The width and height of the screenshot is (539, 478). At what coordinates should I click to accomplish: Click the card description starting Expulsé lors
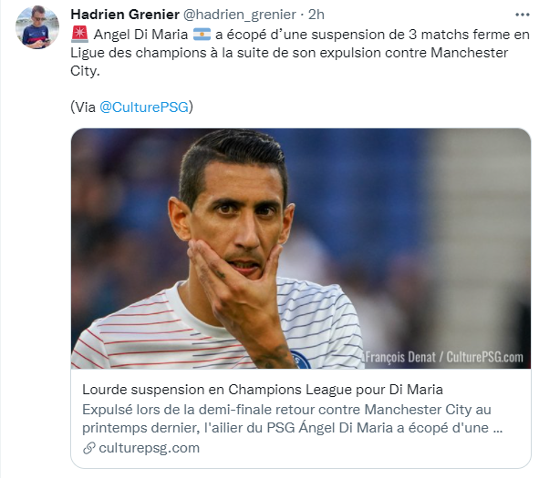(292, 419)
